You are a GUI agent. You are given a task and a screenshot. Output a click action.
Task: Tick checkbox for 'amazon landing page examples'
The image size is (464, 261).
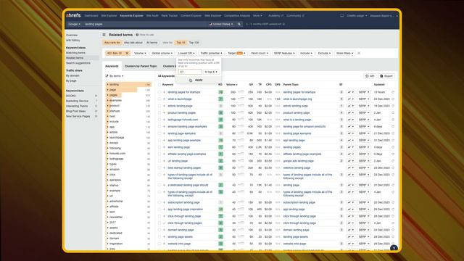click(159, 127)
